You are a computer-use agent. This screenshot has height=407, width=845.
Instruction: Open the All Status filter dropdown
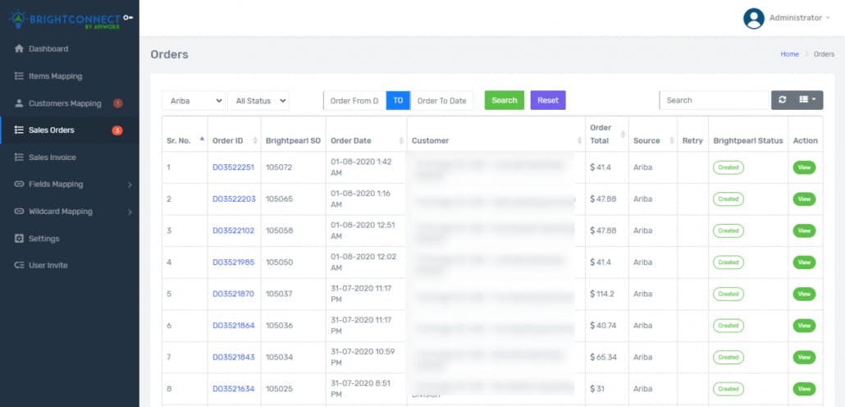(258, 101)
